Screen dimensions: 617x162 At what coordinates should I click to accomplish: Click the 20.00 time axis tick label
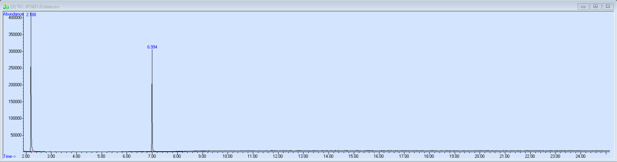tap(480, 156)
